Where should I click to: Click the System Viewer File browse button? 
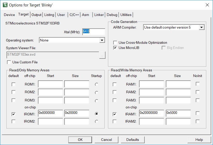click(x=102, y=55)
